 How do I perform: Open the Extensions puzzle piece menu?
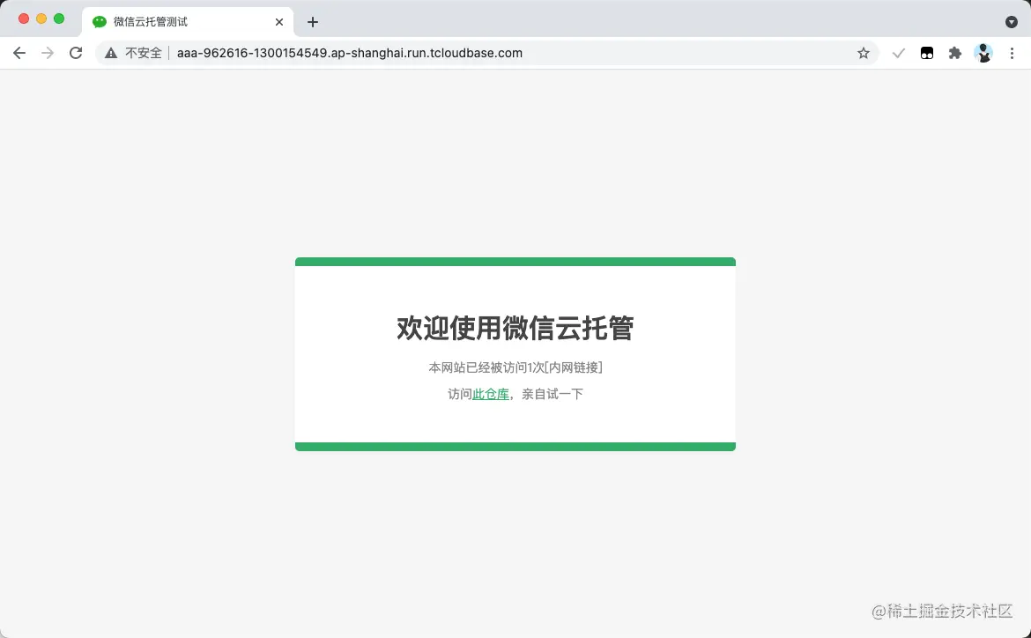click(954, 53)
